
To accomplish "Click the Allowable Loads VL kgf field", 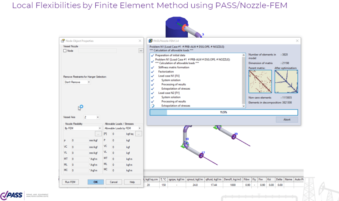I will click(119, 153).
